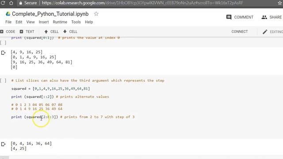Click comment line '# 0 1 2 3 04 05 06 07 08'
The image size is (283, 159).
click(x=37, y=105)
